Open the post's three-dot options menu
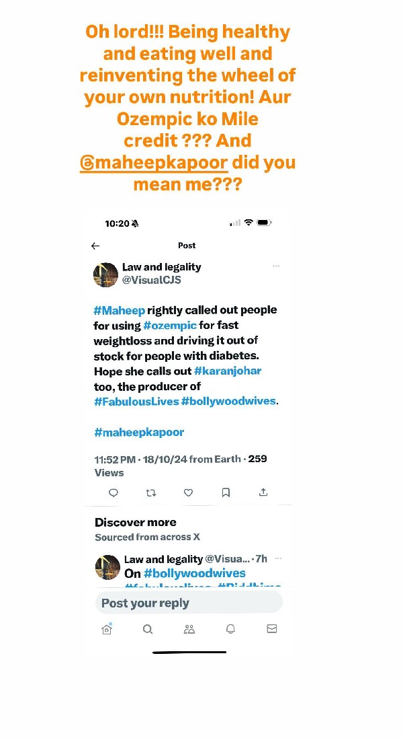 click(x=276, y=266)
